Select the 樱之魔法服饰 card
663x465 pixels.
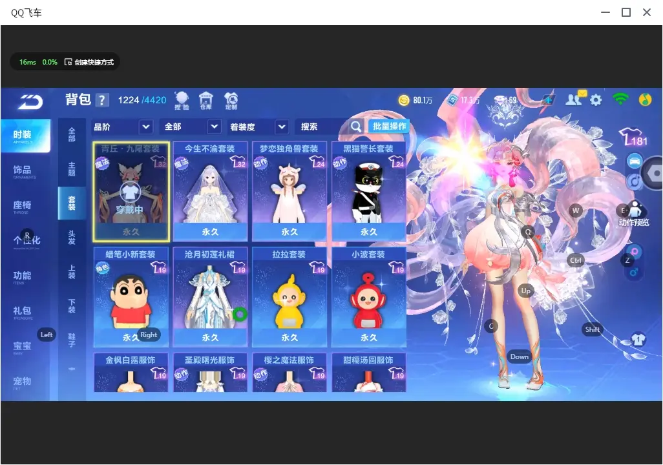tap(289, 373)
